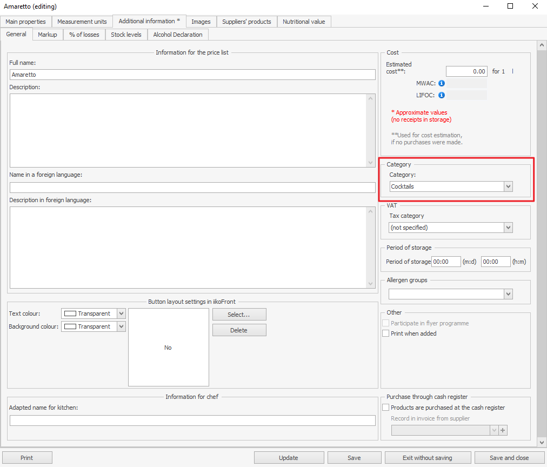Switch to the Nutritional value tab
Screen dimensions: 547x467
tap(304, 22)
